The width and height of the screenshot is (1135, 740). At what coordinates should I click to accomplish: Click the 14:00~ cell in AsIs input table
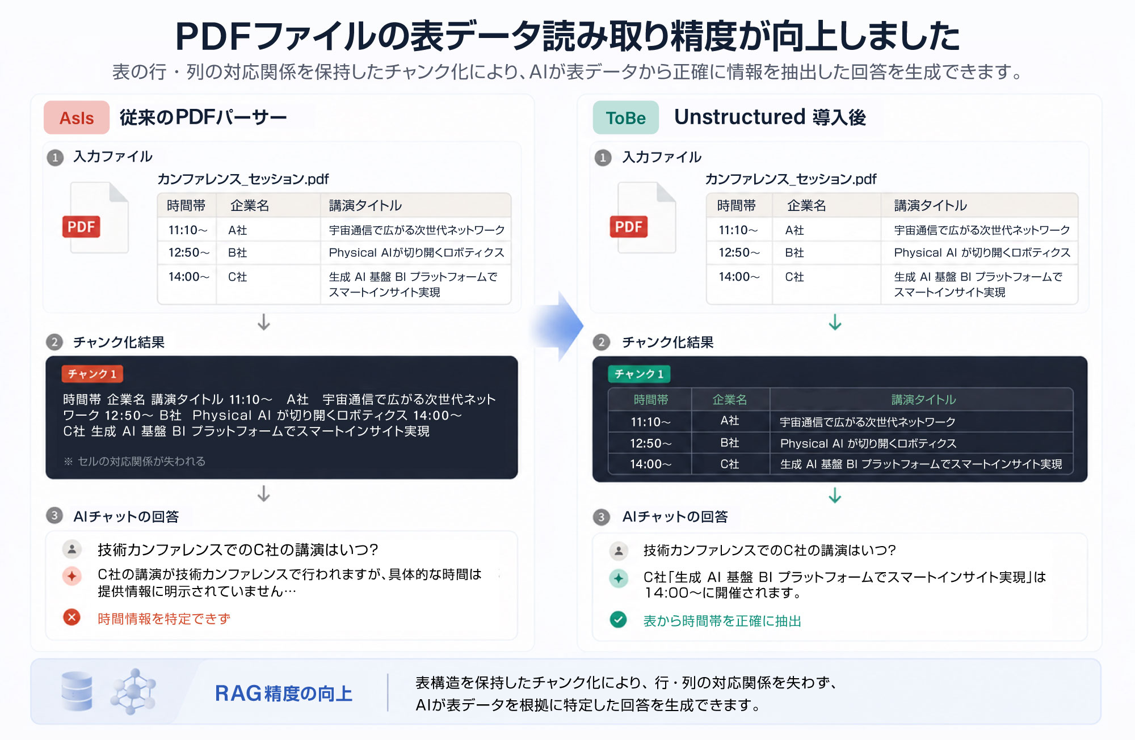click(188, 277)
